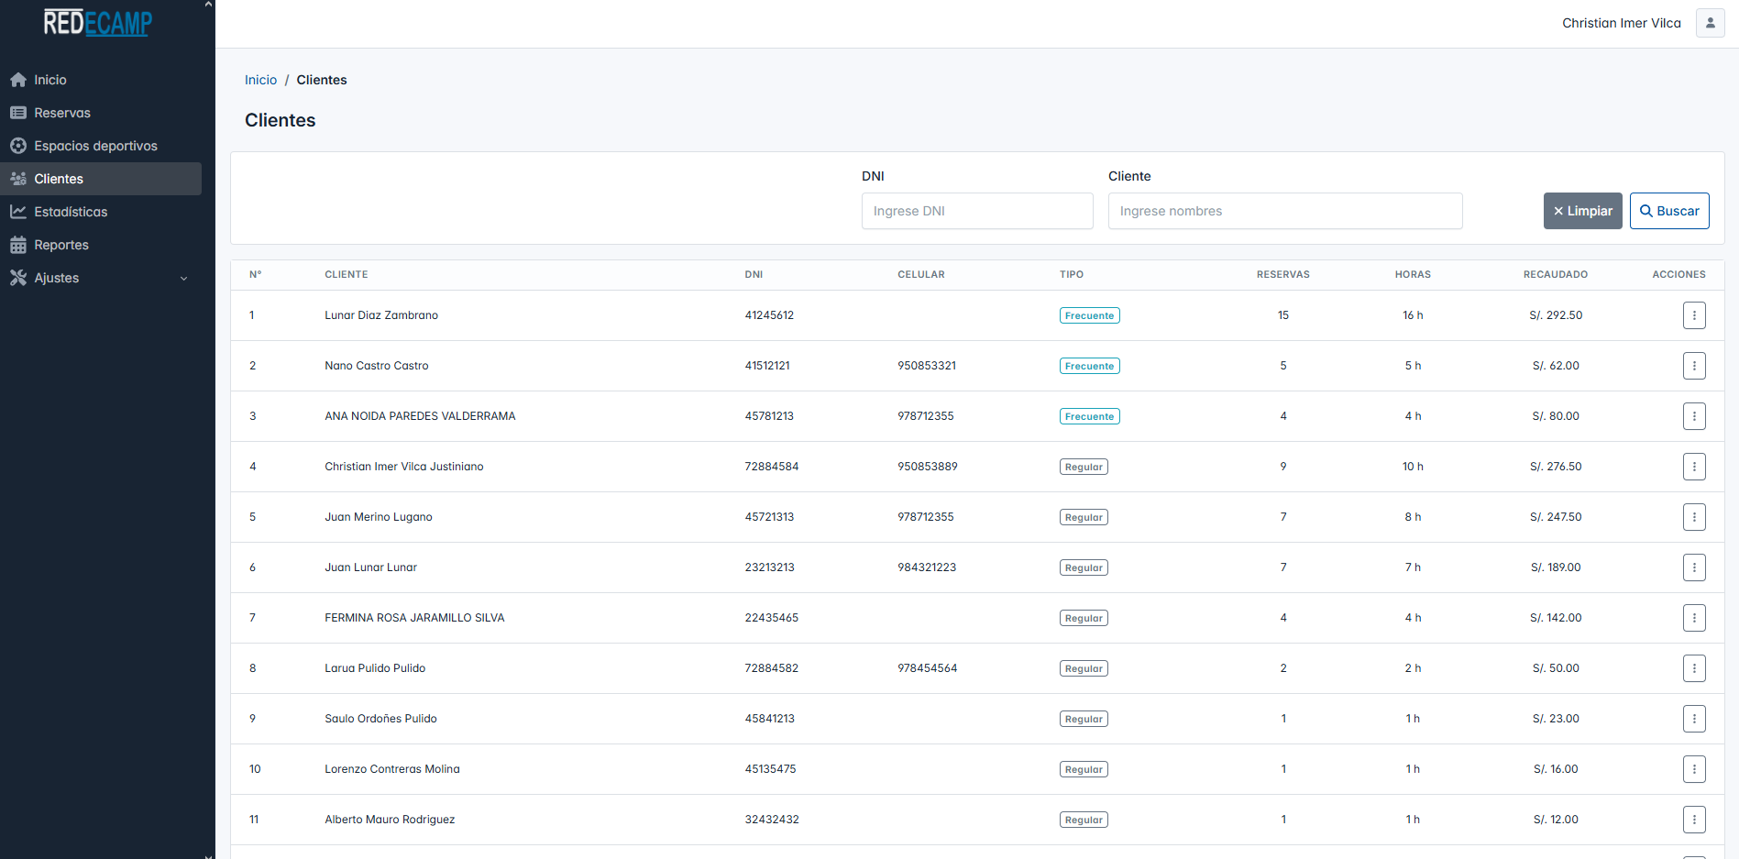1739x859 pixels.
Task: Open actions menu for Christian Imer Vilca Justiniano
Action: pos(1693,467)
